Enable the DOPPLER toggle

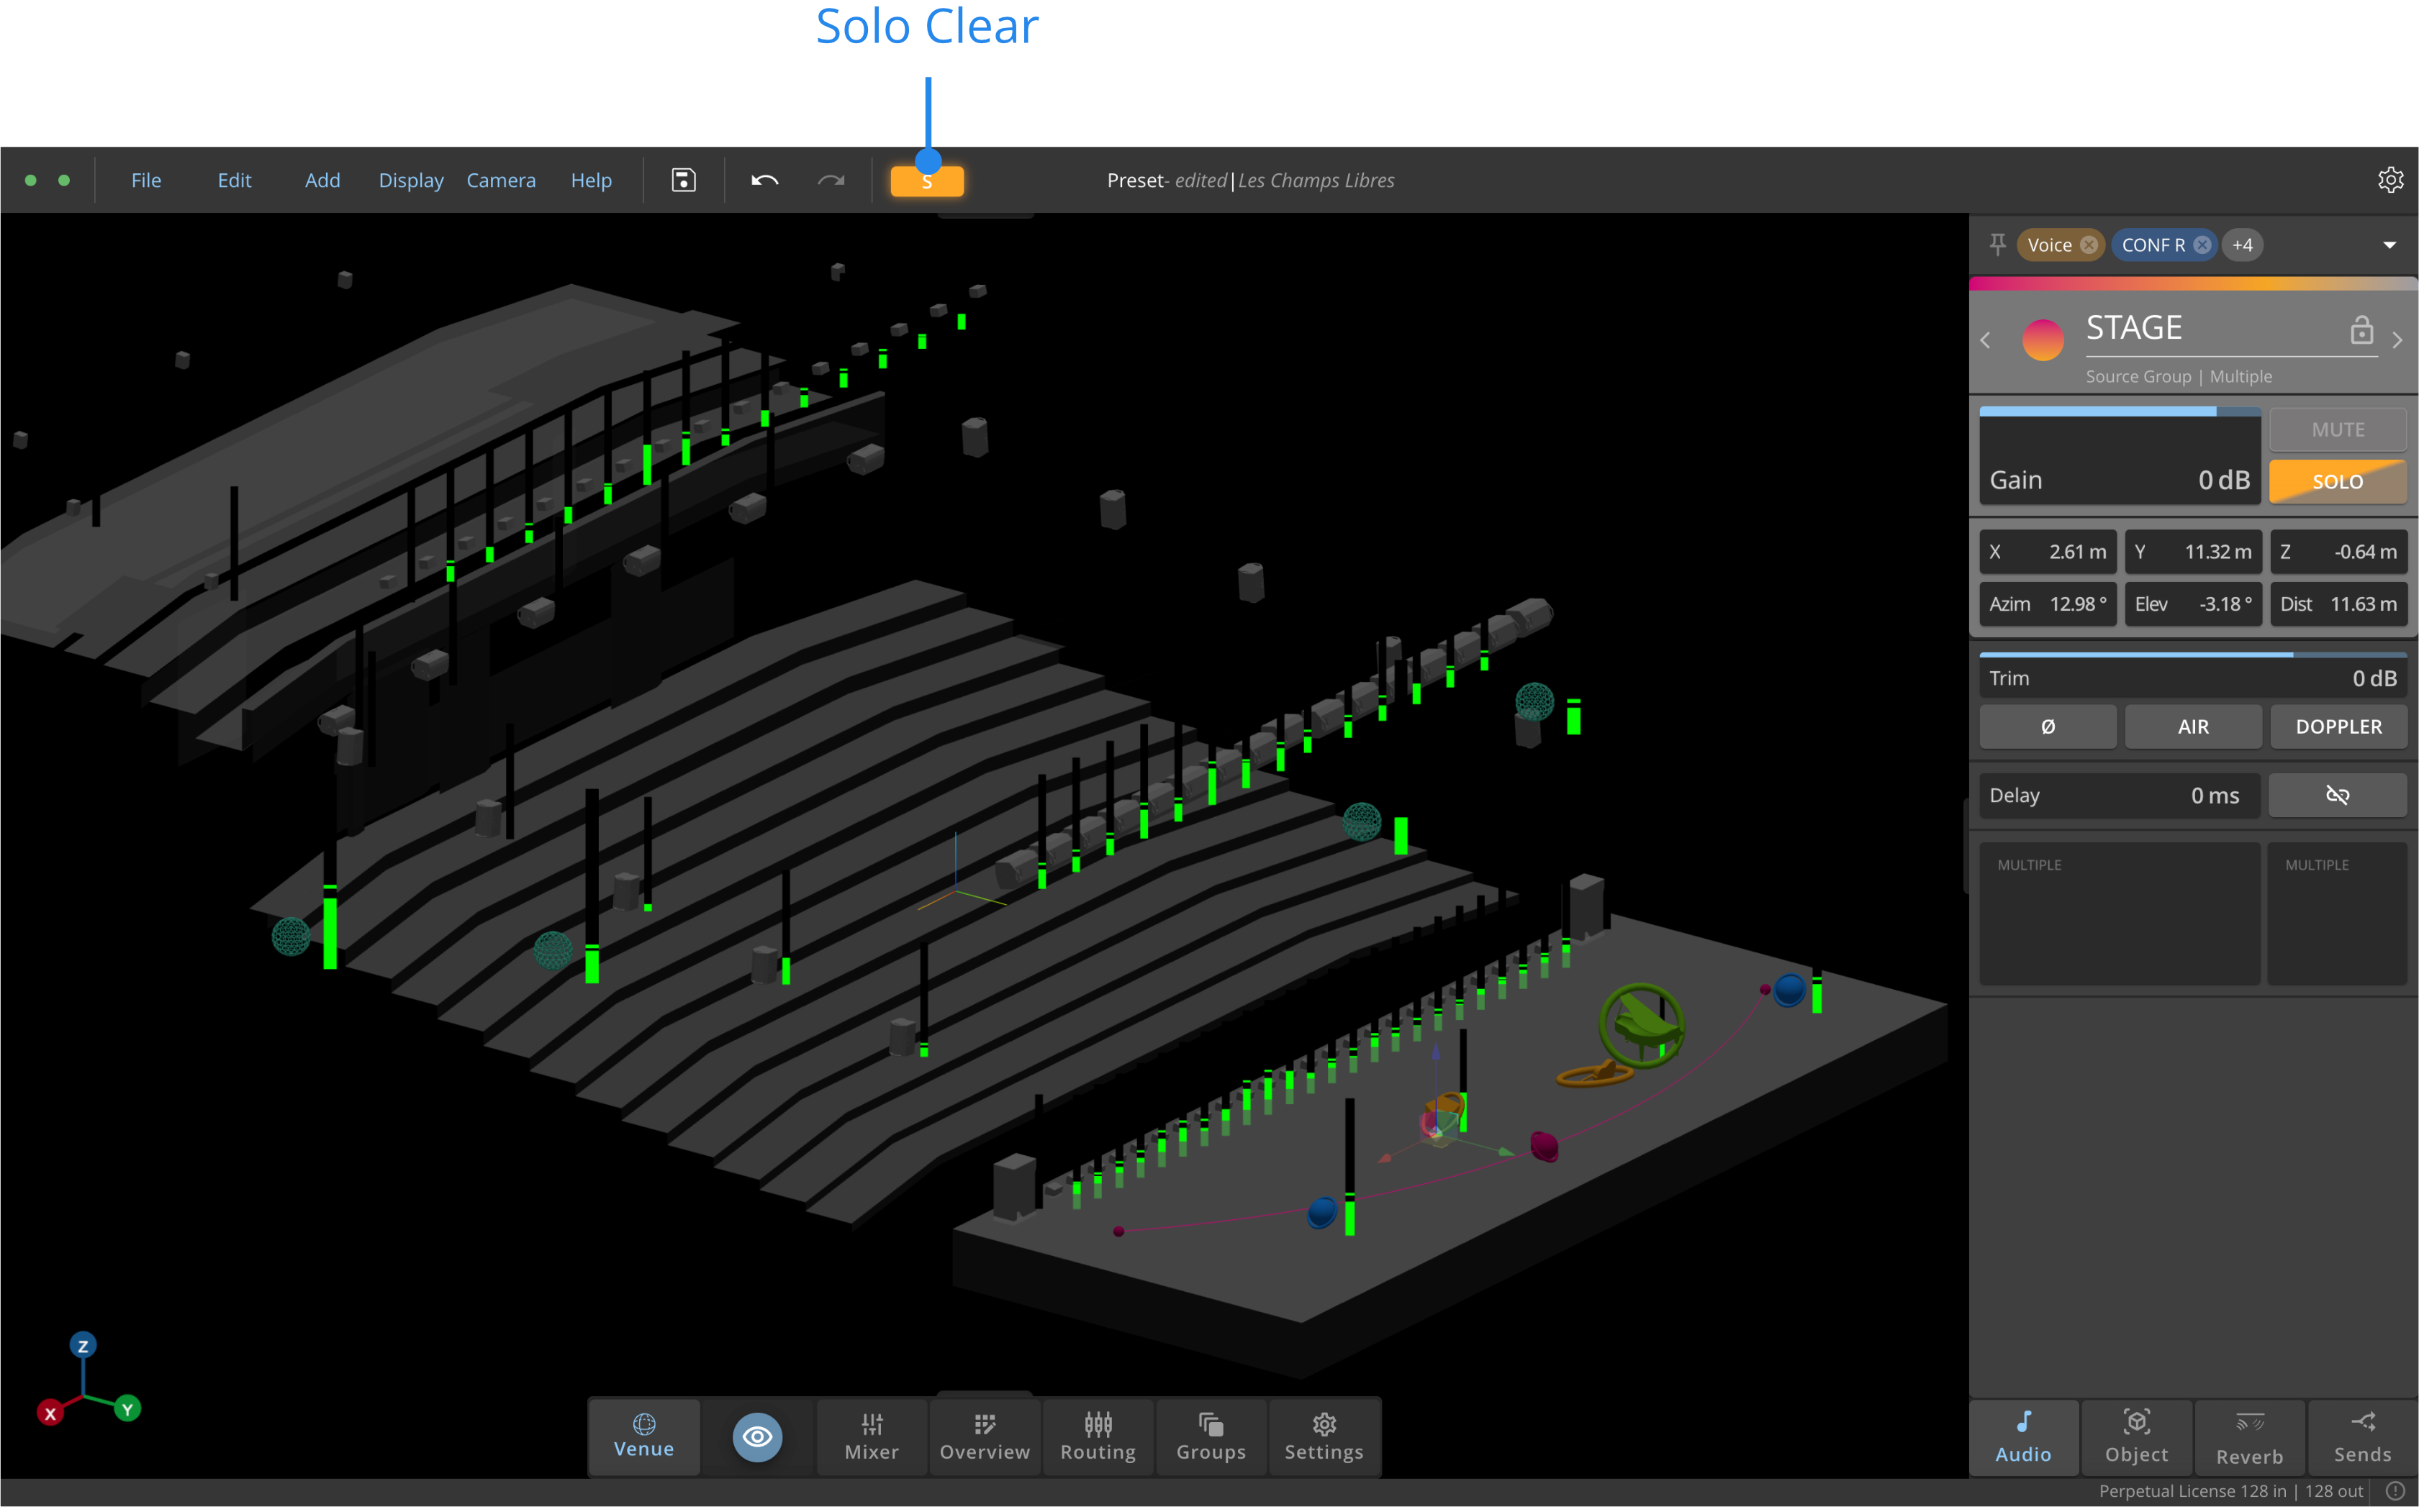(x=2337, y=726)
